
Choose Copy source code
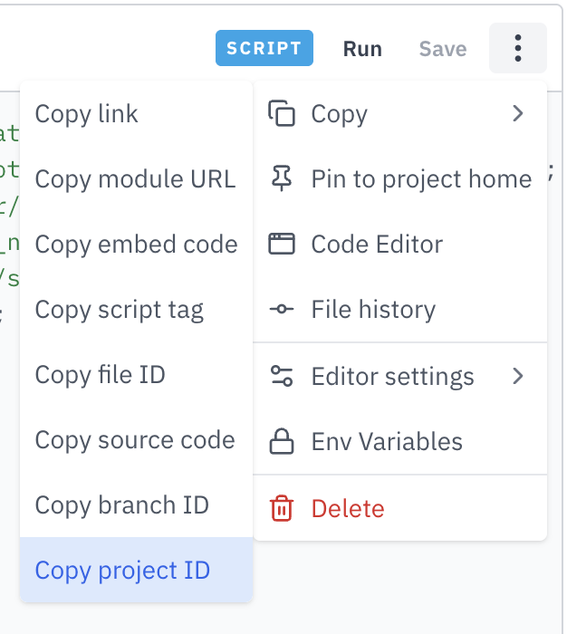point(135,440)
